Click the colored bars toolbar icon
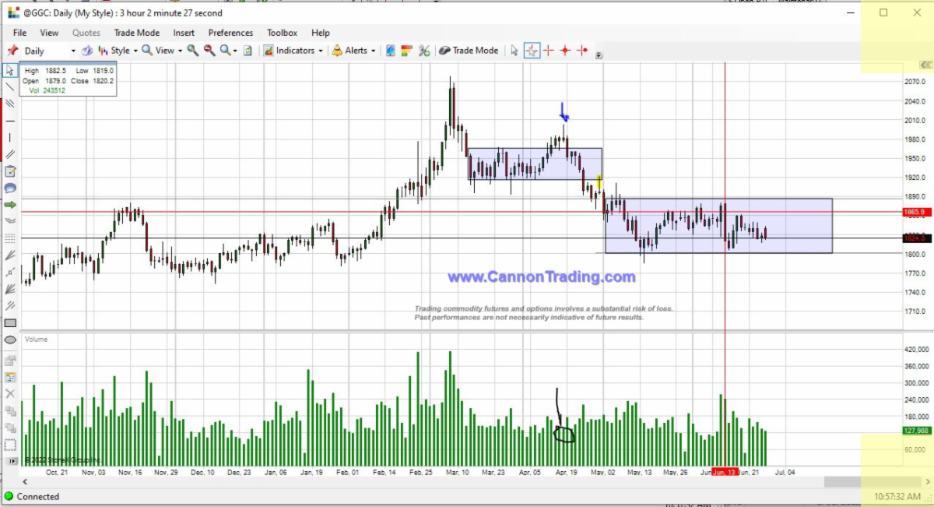 [406, 51]
